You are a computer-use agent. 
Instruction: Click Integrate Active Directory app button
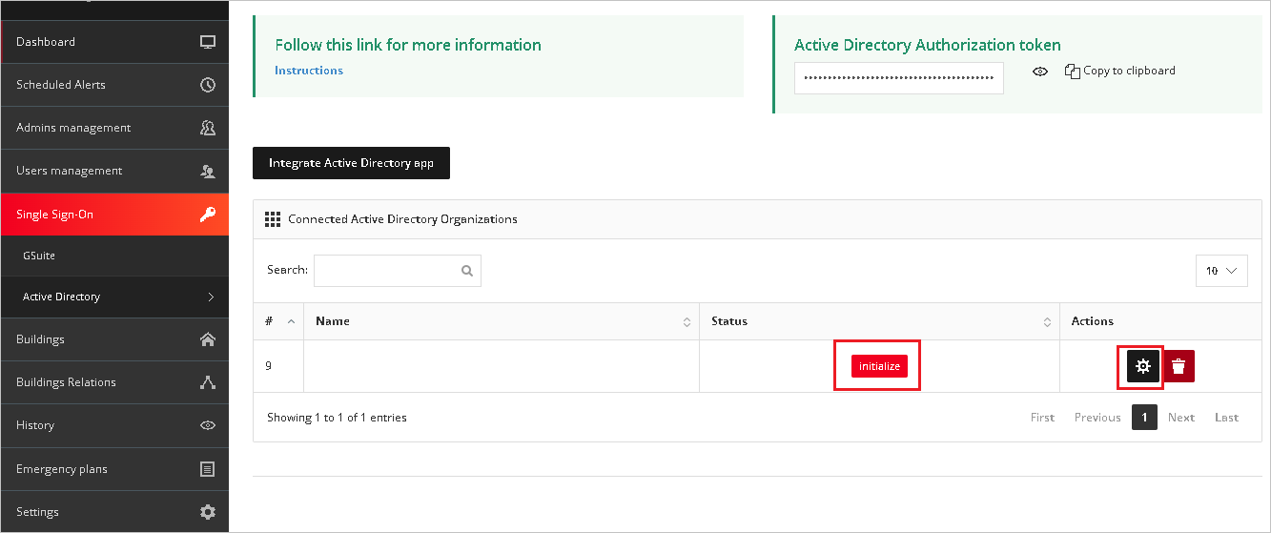point(351,163)
